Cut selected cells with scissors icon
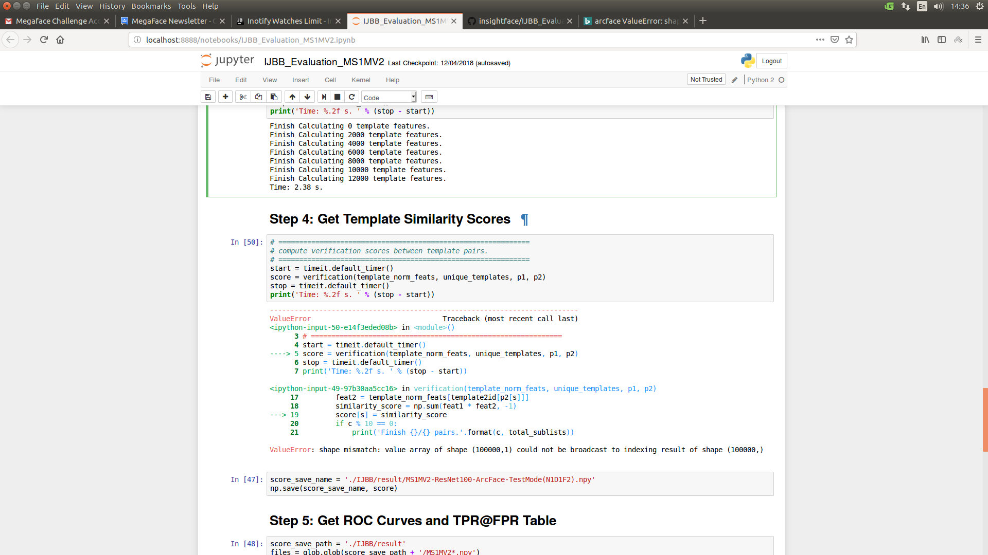The width and height of the screenshot is (988, 555). (243, 97)
